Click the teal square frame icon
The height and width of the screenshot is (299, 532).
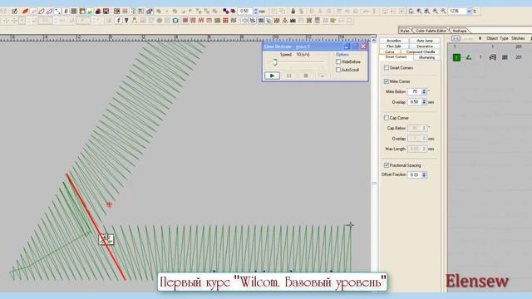(x=175, y=20)
